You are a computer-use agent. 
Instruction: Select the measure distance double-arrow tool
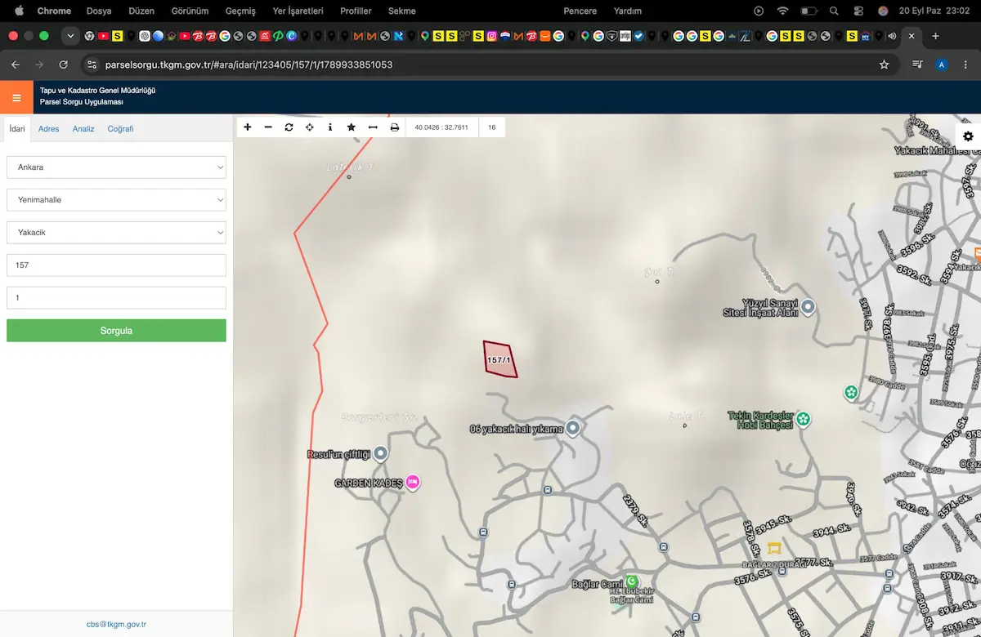tap(373, 127)
